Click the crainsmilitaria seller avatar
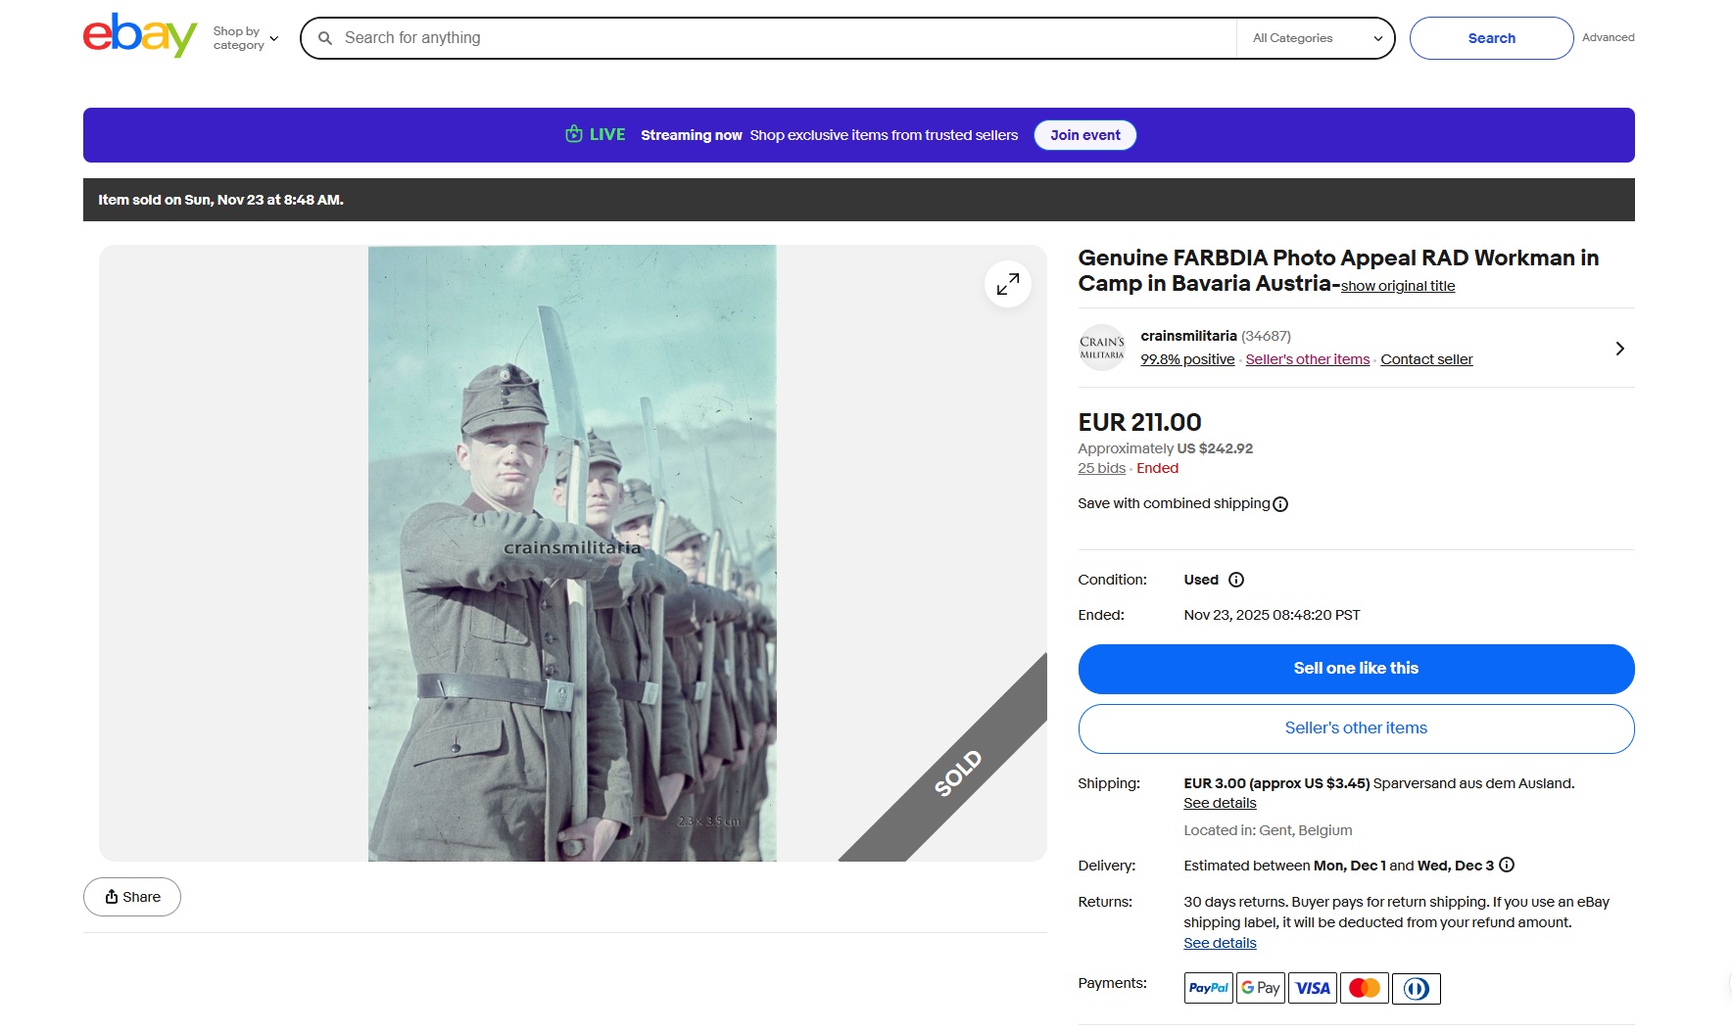Screen dimensions: 1732x1032 click(1102, 348)
